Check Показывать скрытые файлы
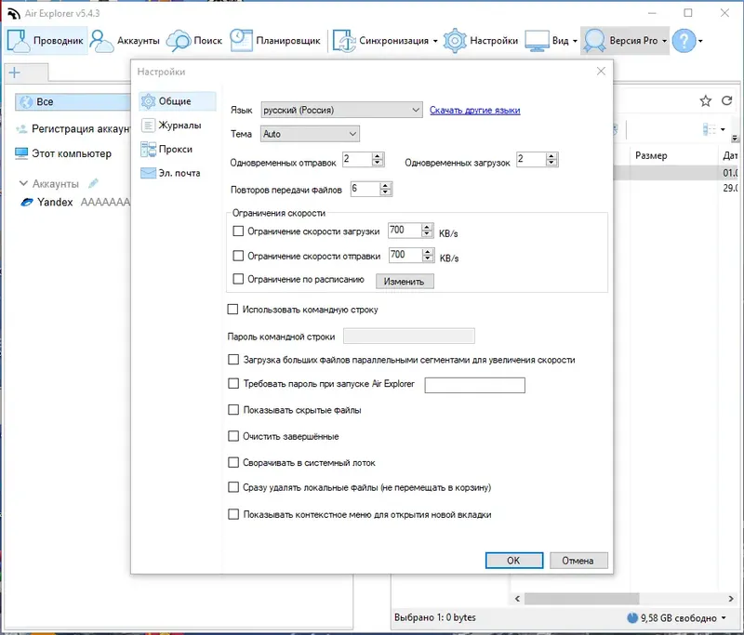Image resolution: width=744 pixels, height=635 pixels. [233, 410]
